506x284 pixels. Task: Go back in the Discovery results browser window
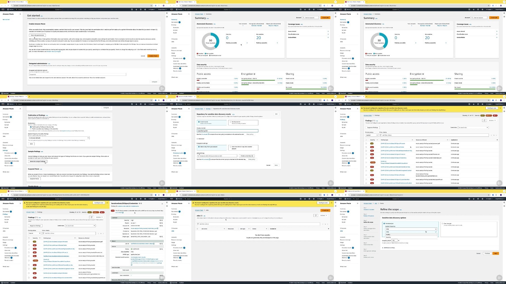click(170, 100)
